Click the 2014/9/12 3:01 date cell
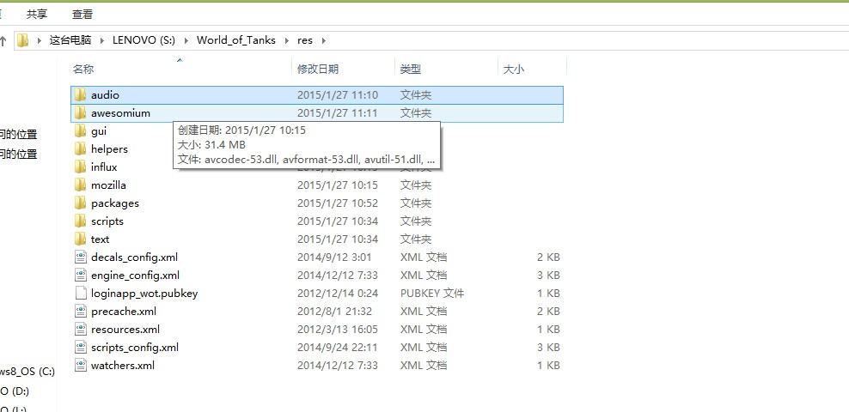The width and height of the screenshot is (849, 412). [334, 257]
